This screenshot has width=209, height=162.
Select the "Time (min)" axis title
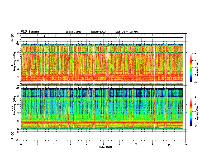[x=106, y=147]
